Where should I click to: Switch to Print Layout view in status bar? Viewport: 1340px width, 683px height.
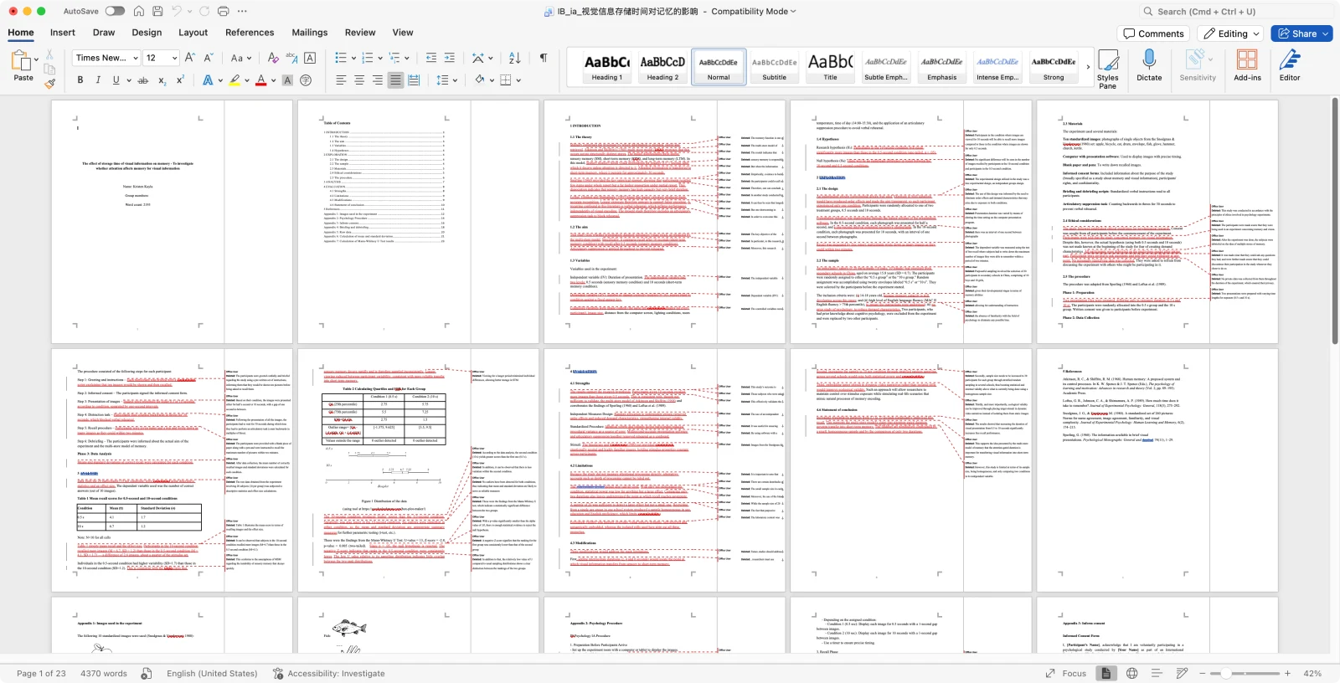point(1105,673)
